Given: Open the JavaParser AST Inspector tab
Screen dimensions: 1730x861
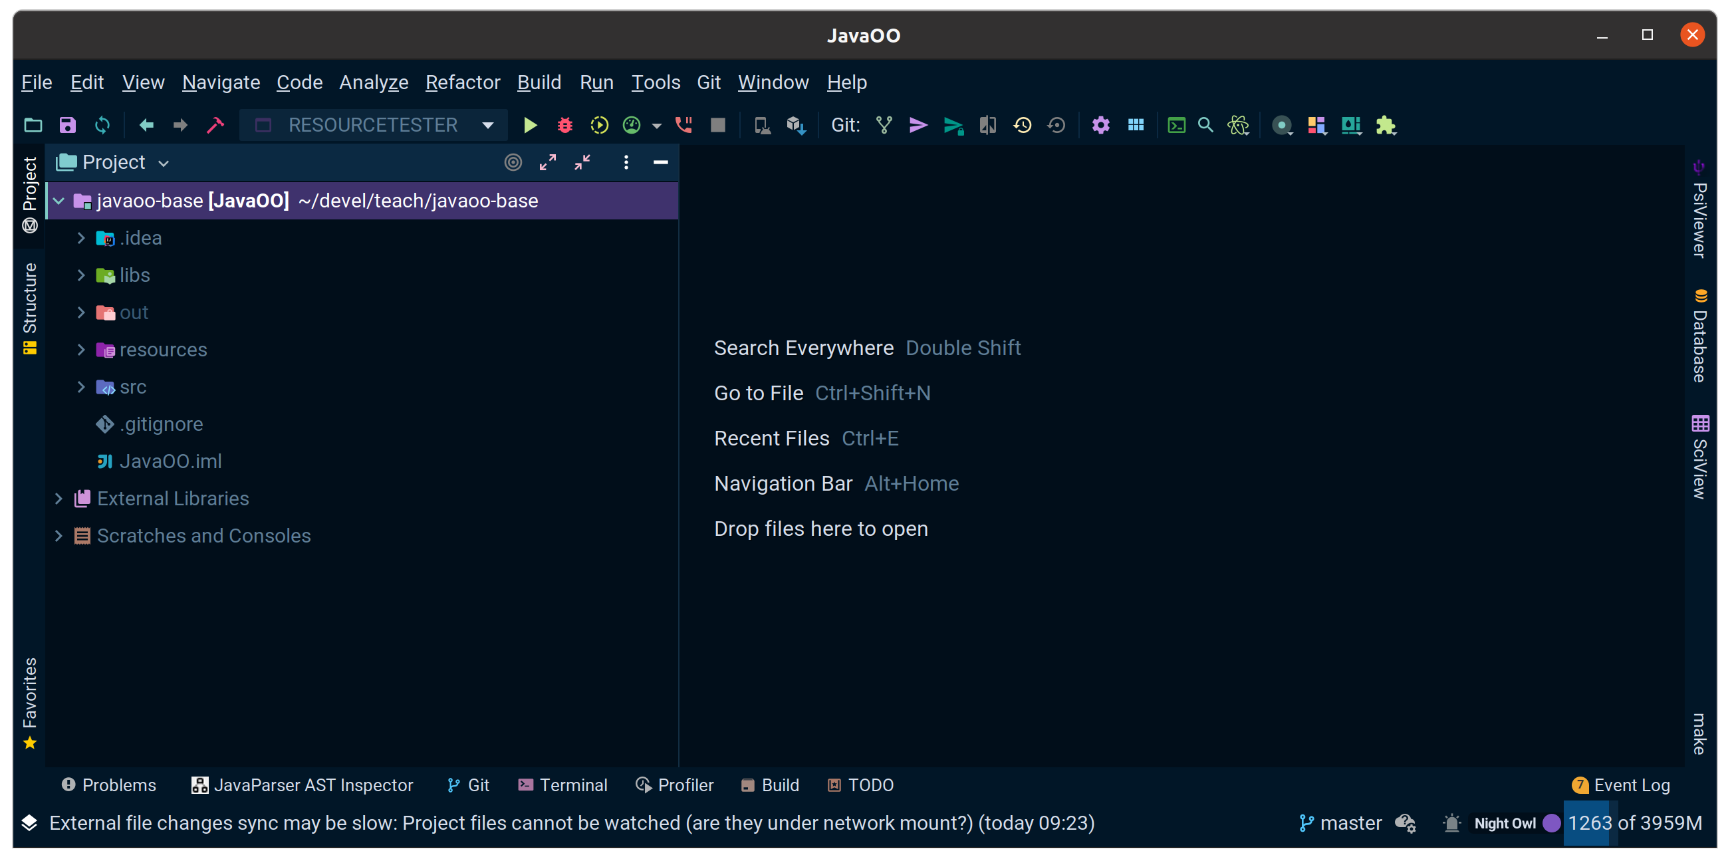Looking at the screenshot, I should click(303, 785).
